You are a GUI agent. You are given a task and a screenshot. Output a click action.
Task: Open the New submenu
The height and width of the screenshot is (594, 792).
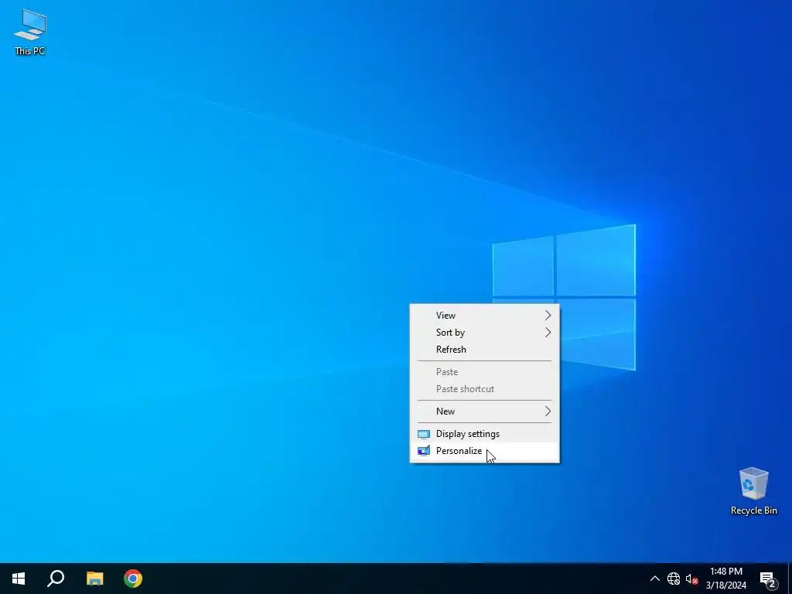484,411
